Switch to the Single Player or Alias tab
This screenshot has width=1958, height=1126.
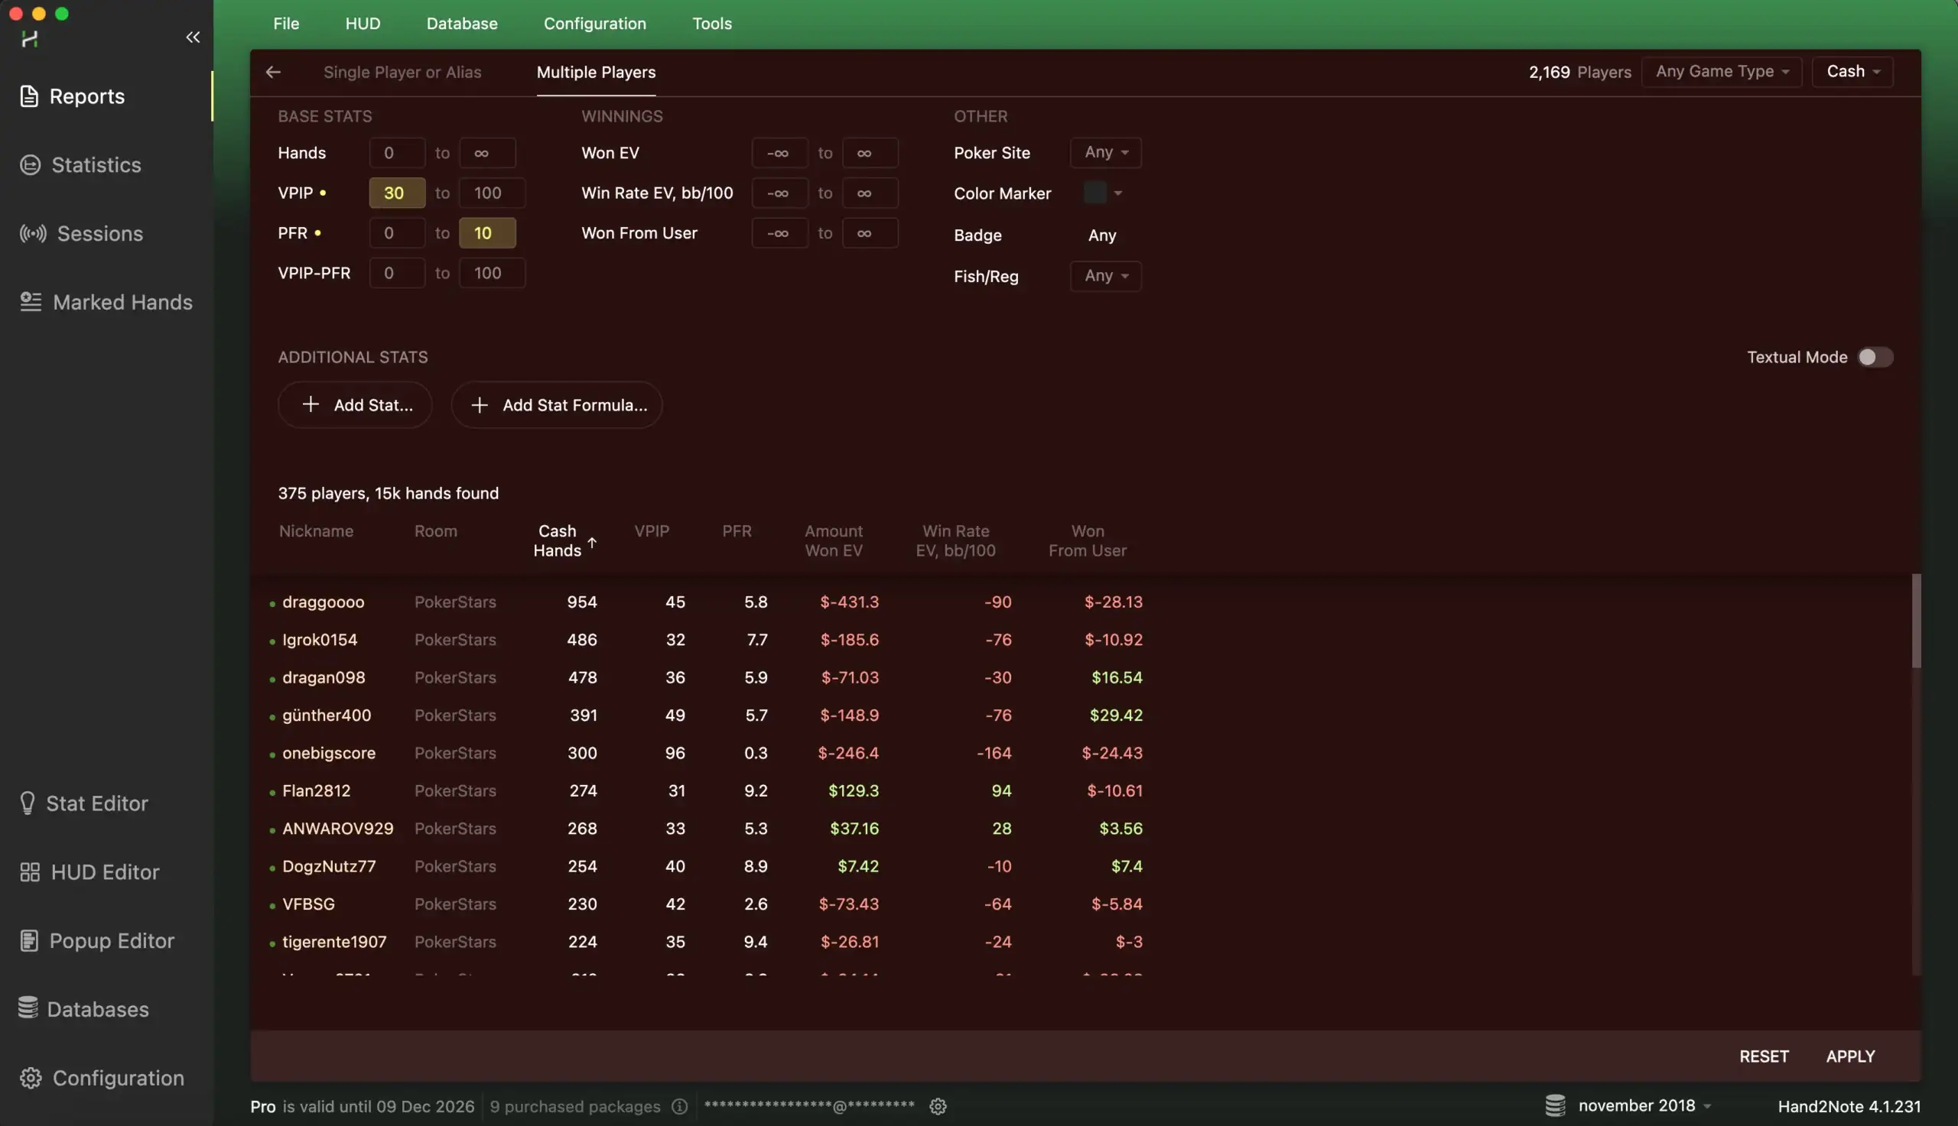pyautogui.click(x=402, y=71)
